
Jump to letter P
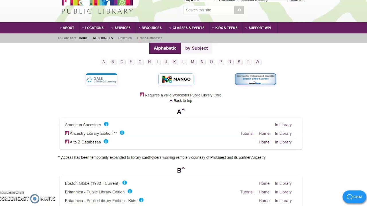pyautogui.click(x=220, y=62)
